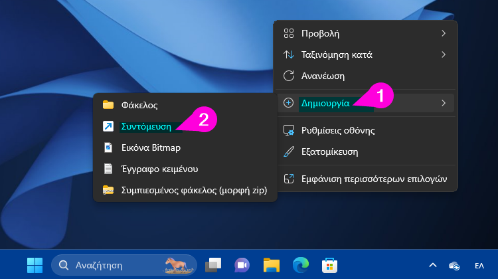498x279 pixels.
Task: Click the Αναζήτηση taskbar search box
Action: click(x=124, y=265)
